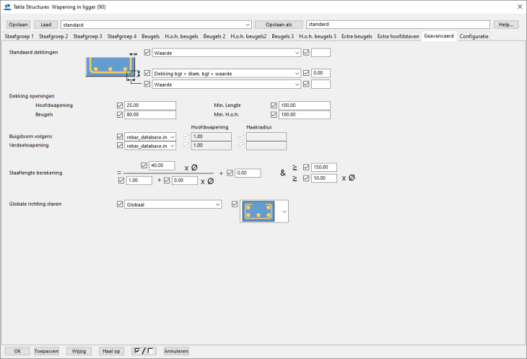
Task: Click the Toepassen button
Action: [46, 351]
